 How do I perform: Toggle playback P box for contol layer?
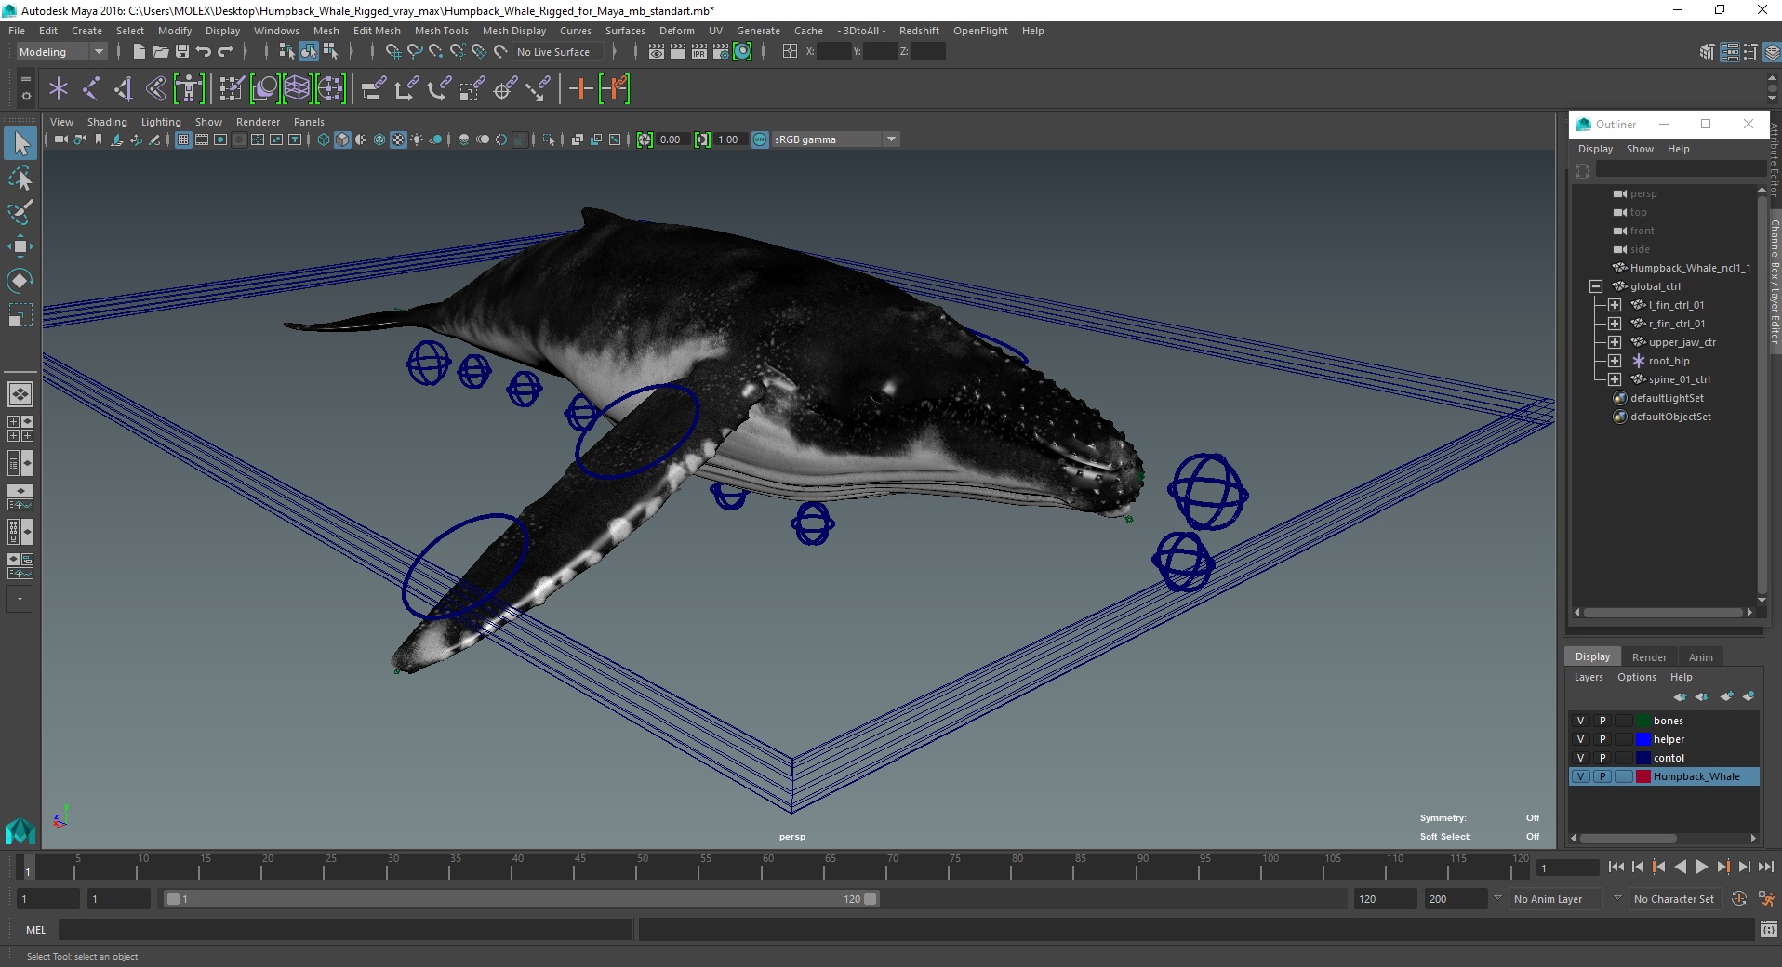coord(1602,758)
